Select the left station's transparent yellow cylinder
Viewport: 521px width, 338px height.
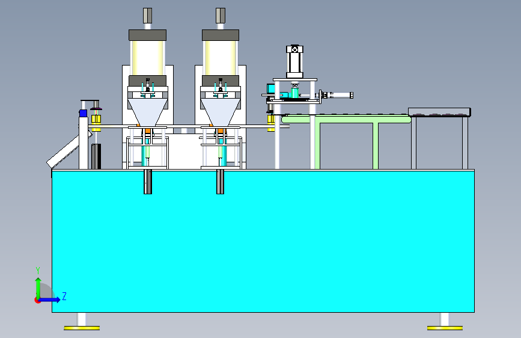coord(148,58)
